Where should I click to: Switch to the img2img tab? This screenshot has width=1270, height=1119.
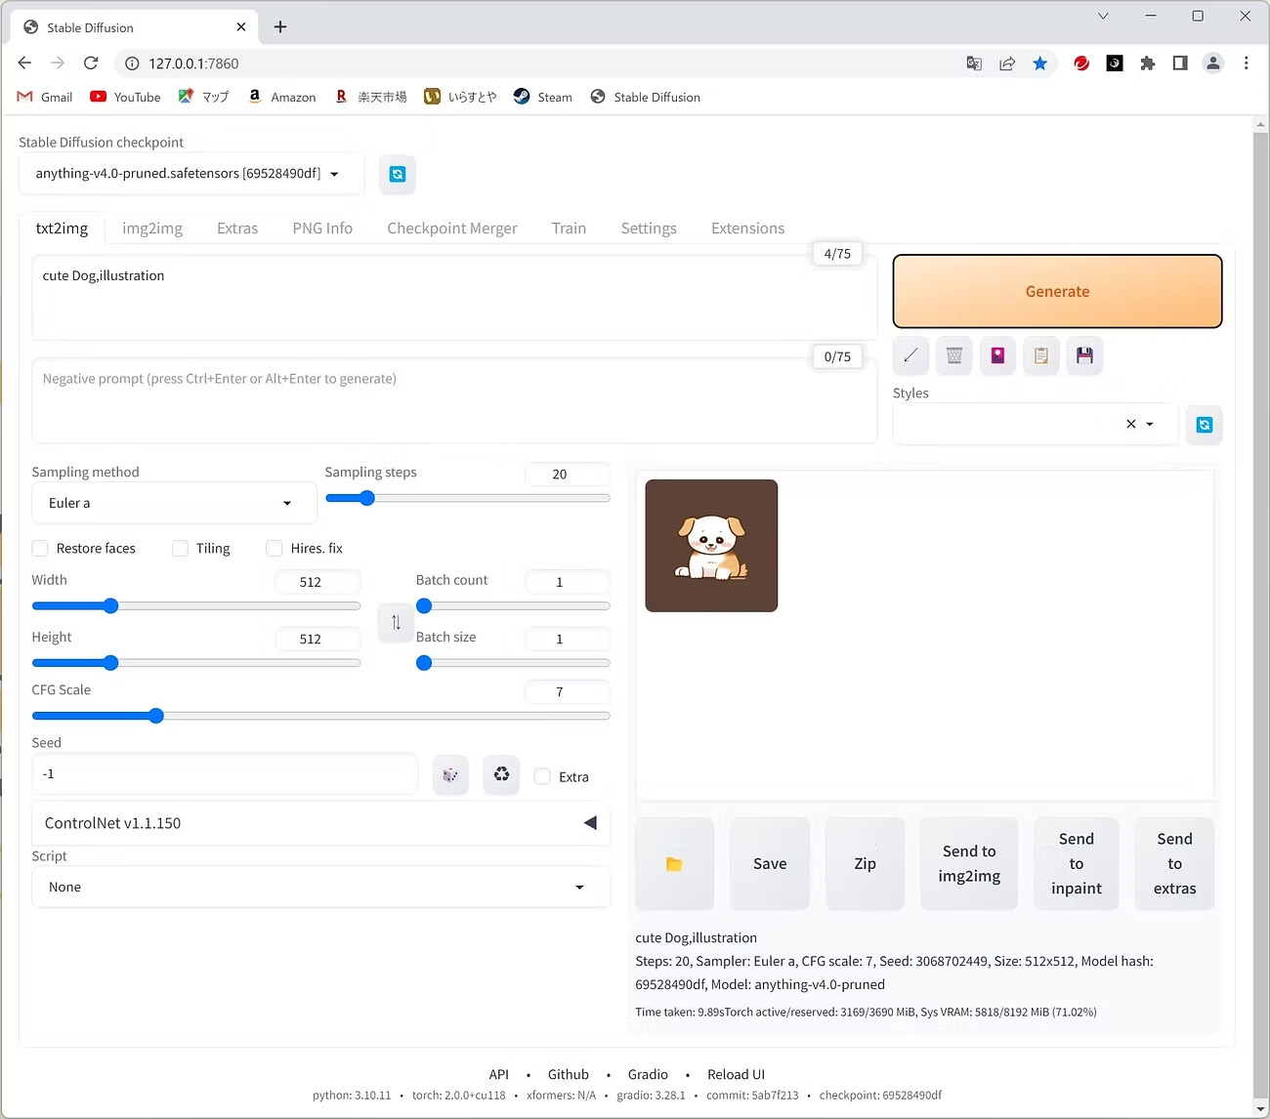click(152, 228)
